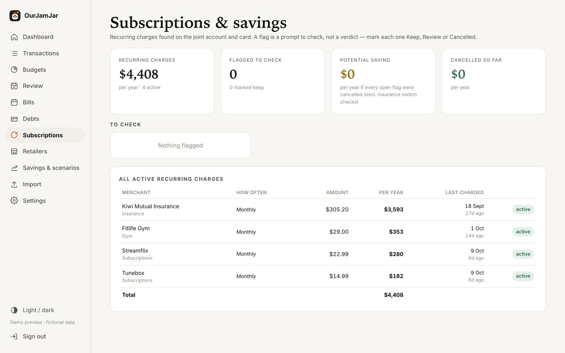Open the Budgets section
565x353 pixels.
(34, 70)
